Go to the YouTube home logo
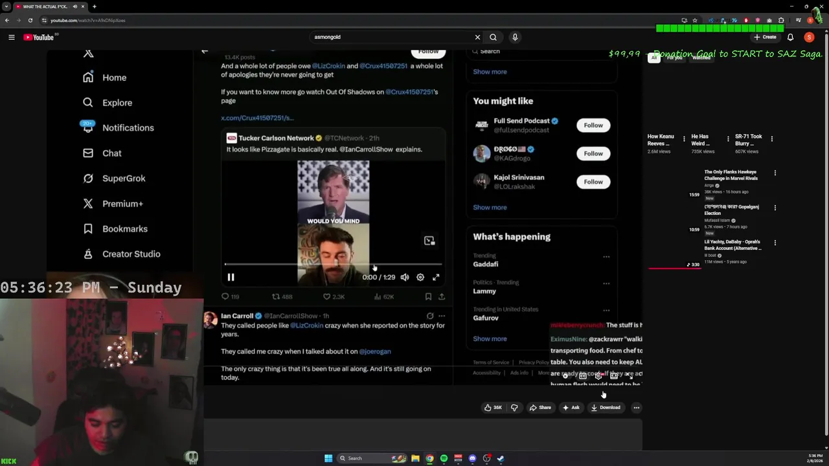This screenshot has height=466, width=829. (39, 37)
